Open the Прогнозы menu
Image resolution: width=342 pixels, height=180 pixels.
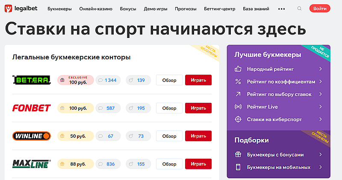click(186, 9)
